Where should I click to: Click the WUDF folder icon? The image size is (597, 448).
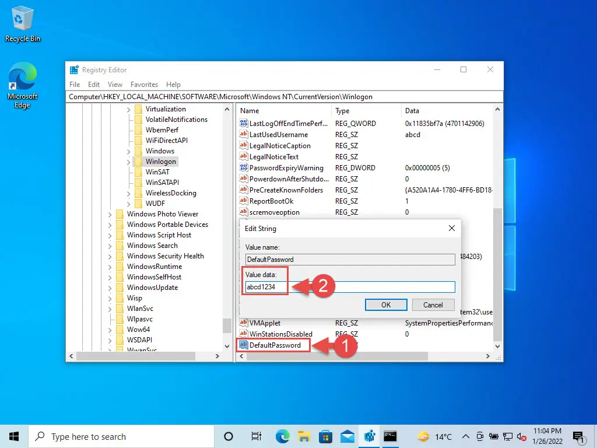tap(137, 203)
